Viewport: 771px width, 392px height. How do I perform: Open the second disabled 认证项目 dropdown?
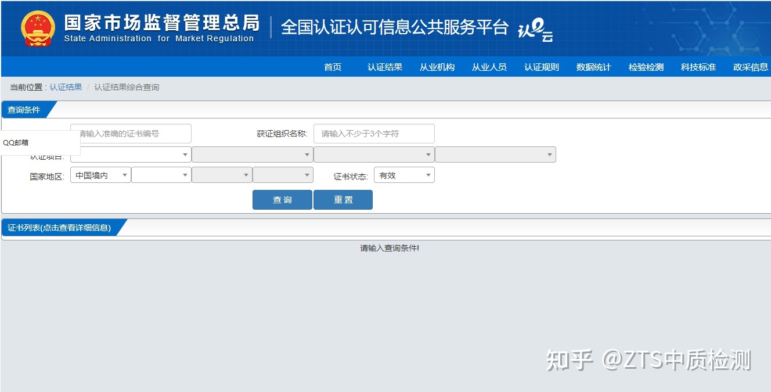point(252,154)
